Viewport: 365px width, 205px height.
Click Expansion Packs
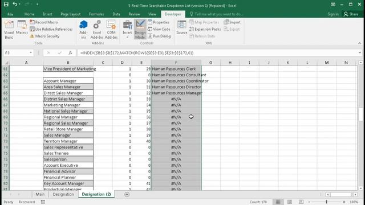[x=205, y=29]
